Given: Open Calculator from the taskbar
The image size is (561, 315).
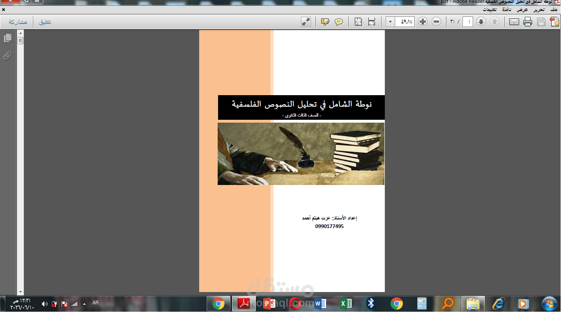Looking at the screenshot, I should pos(422,304).
